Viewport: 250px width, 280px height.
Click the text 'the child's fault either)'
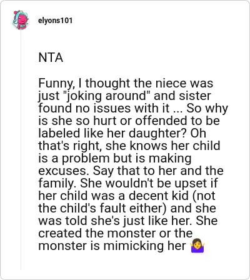(102, 208)
